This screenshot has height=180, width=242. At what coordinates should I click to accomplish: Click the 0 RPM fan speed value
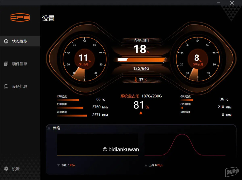227,115
